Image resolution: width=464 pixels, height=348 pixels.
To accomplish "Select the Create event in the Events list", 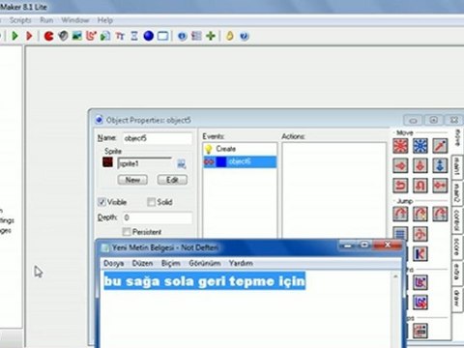I will tap(240, 149).
